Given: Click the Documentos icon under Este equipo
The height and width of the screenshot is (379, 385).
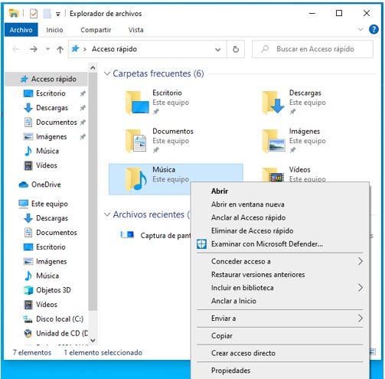Looking at the screenshot, I should point(28,233).
